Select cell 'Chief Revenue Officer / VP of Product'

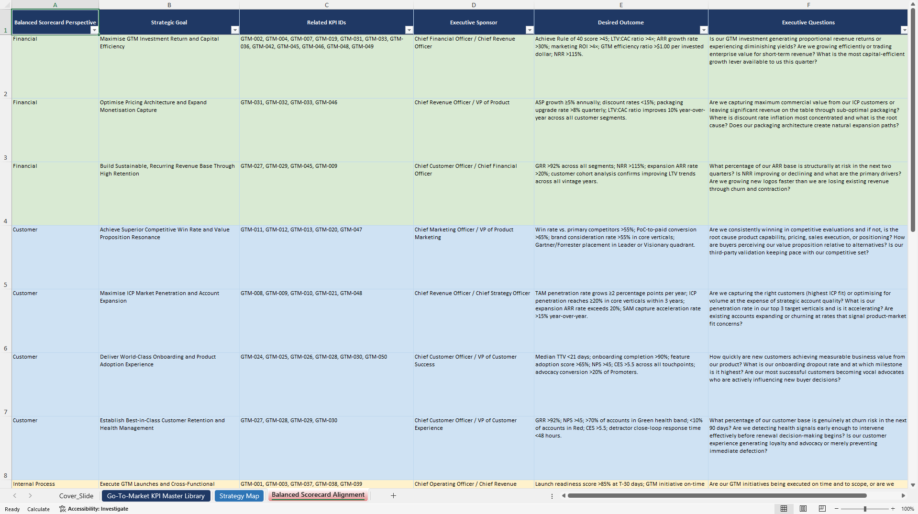[474, 130]
